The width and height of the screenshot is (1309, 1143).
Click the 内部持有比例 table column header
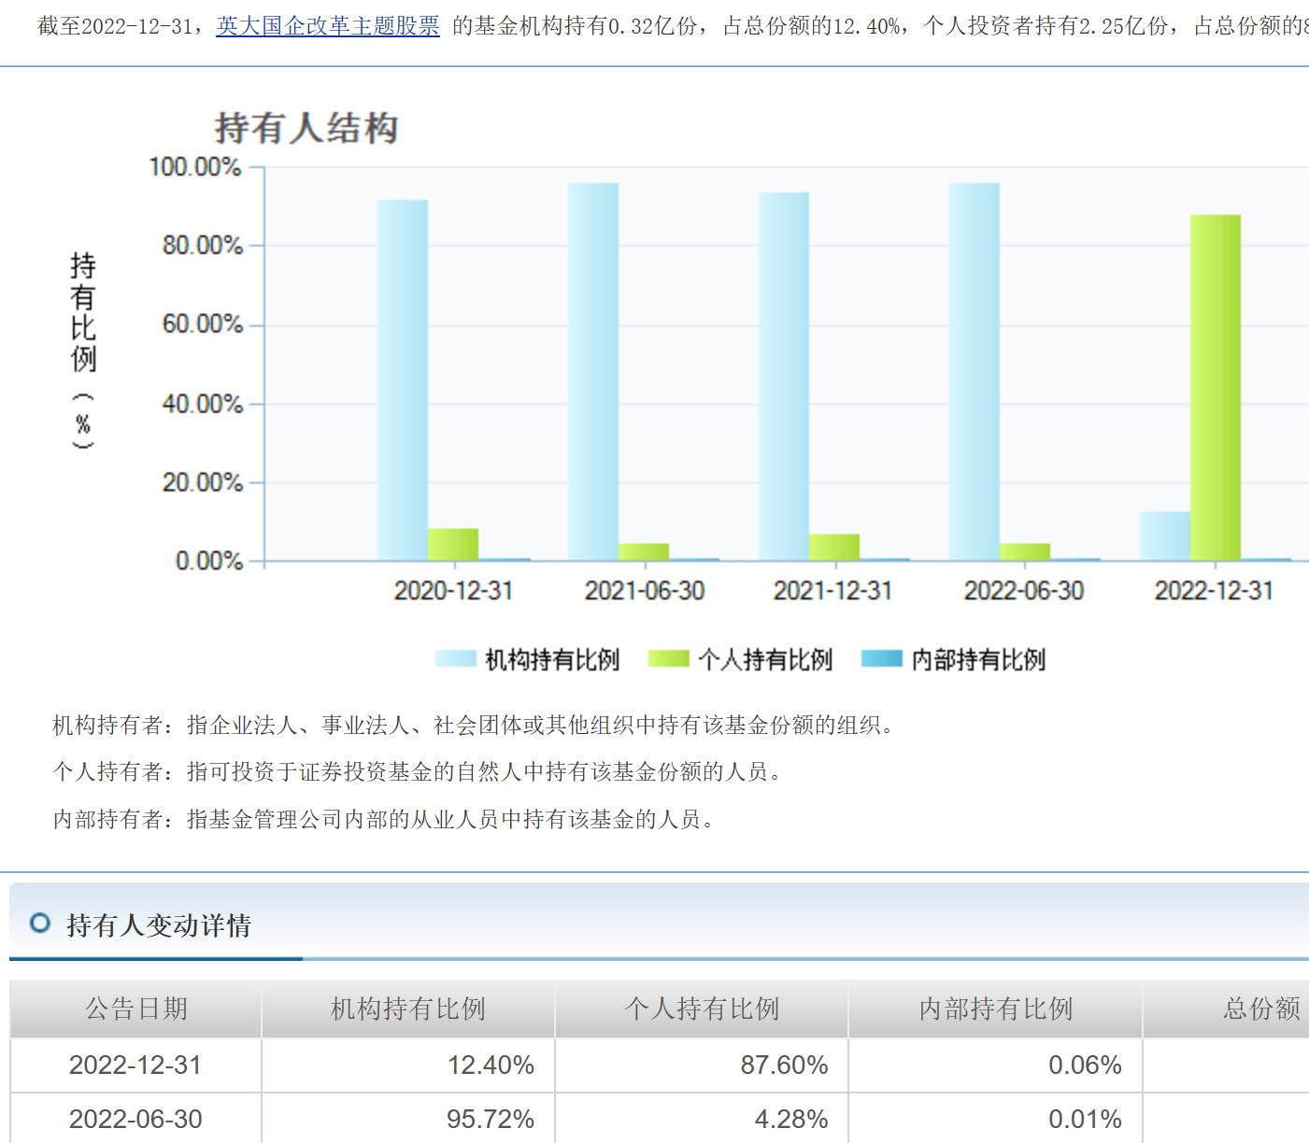tap(995, 1009)
